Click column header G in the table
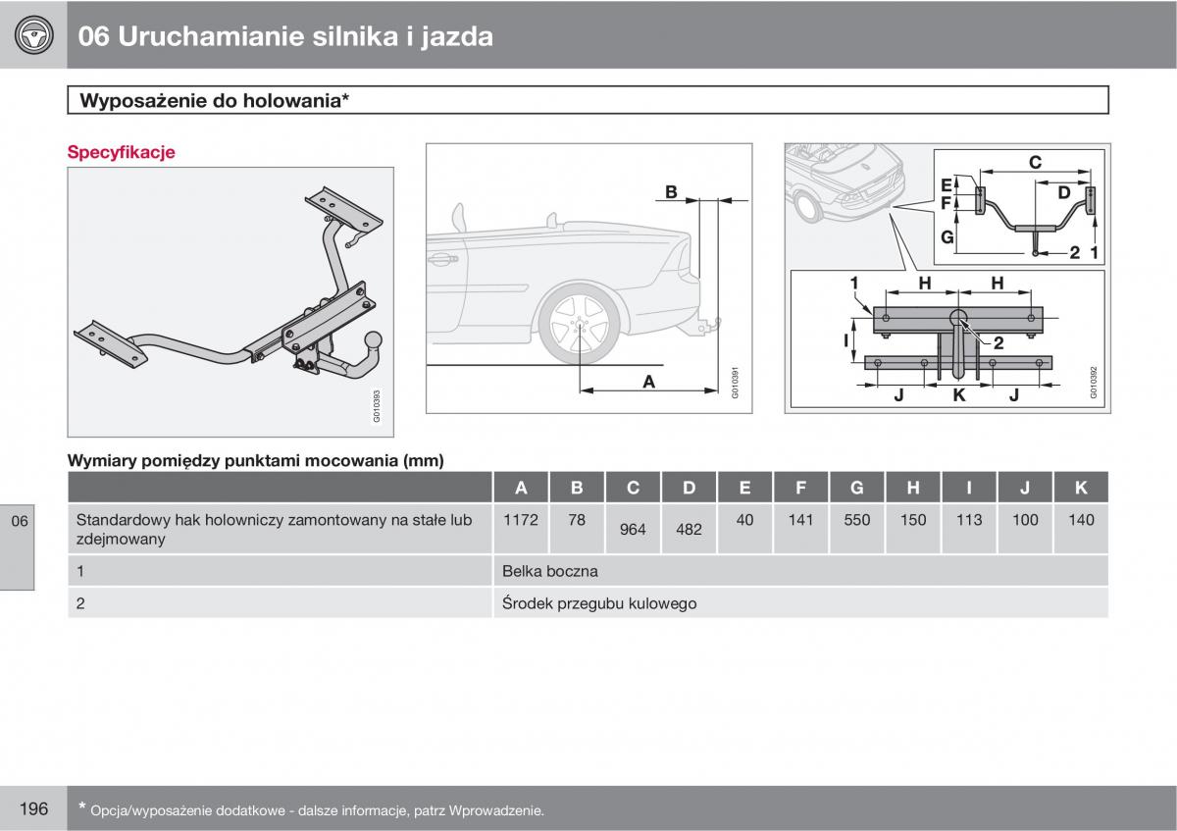Viewport: 1177px width, 831px height. click(x=856, y=488)
